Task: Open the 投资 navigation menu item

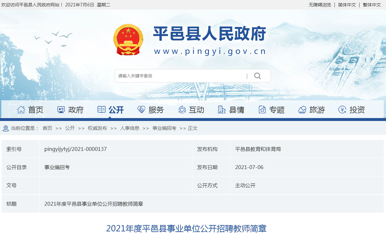Action: point(357,110)
